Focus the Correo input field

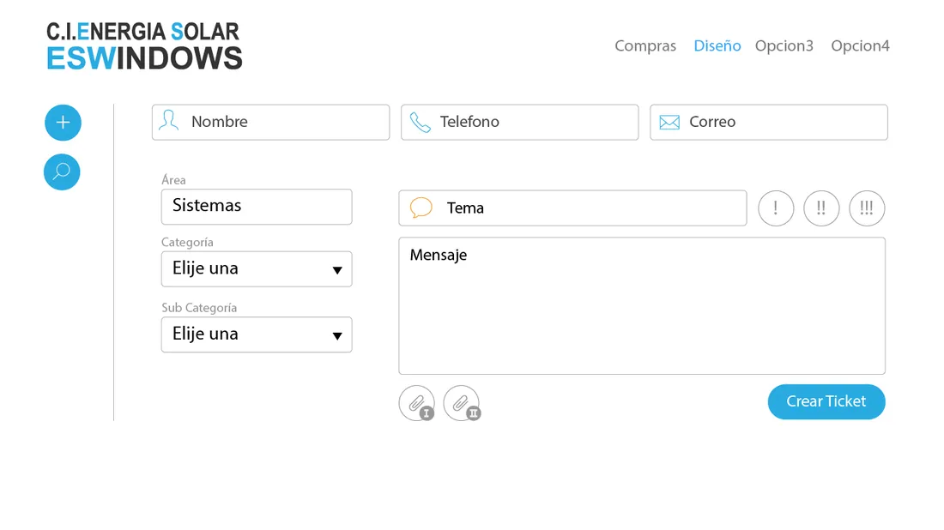(x=769, y=122)
